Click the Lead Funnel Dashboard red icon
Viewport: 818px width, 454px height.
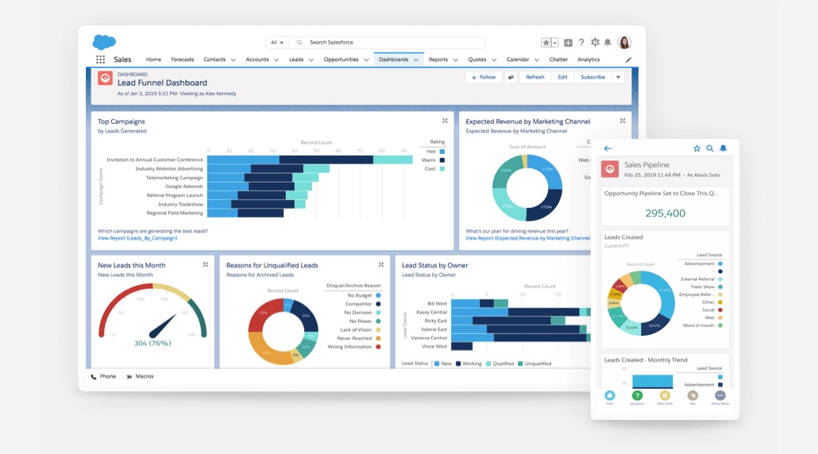(x=105, y=79)
